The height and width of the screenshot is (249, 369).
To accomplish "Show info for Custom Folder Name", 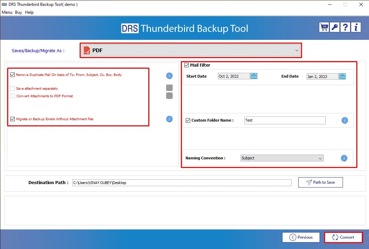I will point(345,120).
